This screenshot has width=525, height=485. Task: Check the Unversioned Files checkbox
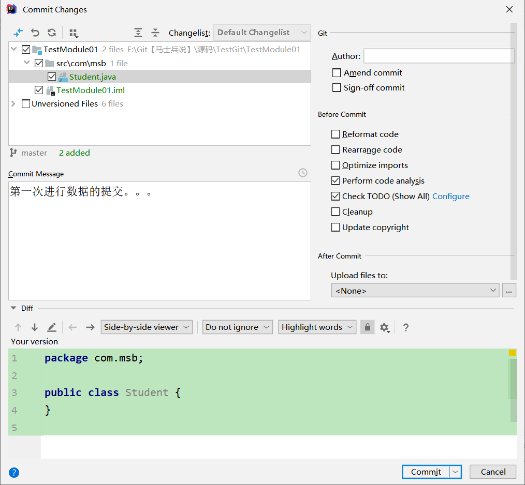coord(26,104)
